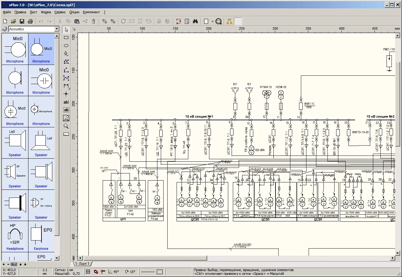Toggle the red rubber-band option in status bar

coord(96,272)
